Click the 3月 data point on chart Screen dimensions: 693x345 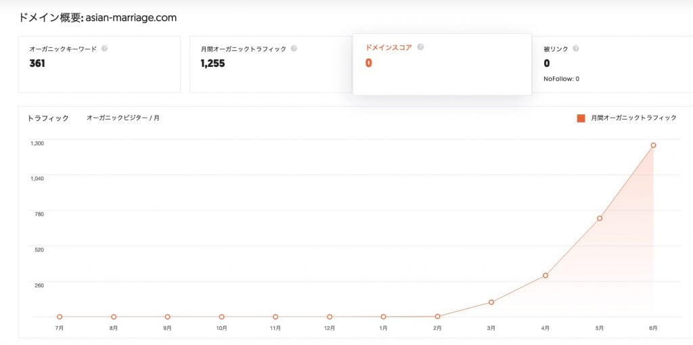[x=491, y=302]
